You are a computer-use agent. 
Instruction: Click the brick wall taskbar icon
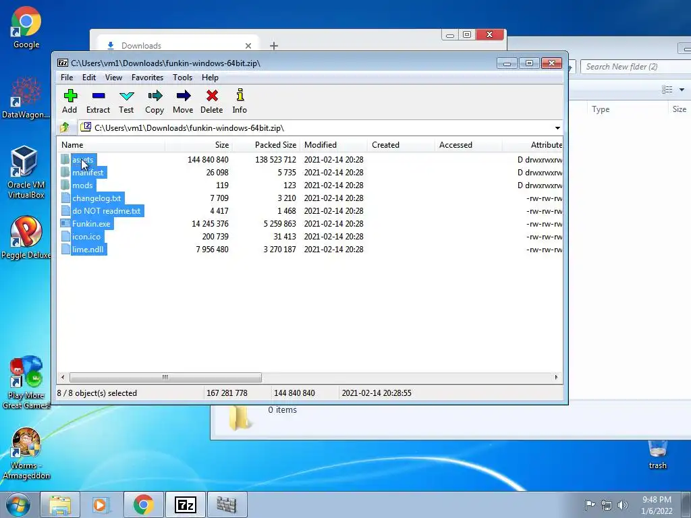click(227, 505)
